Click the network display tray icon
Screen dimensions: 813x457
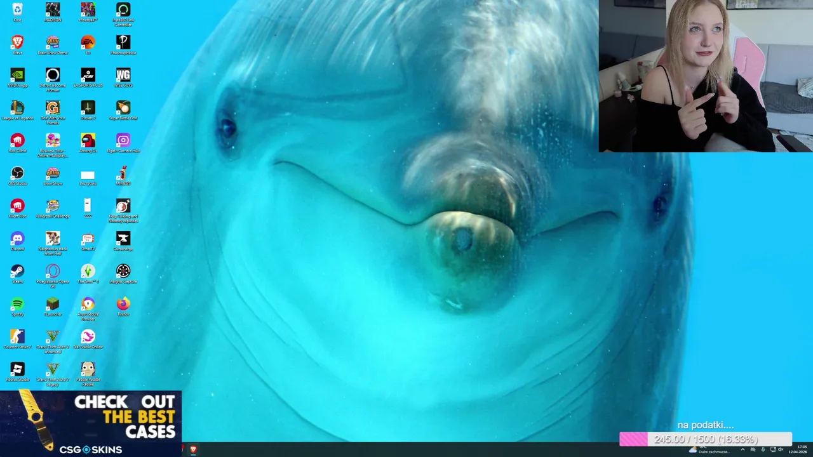click(772, 449)
